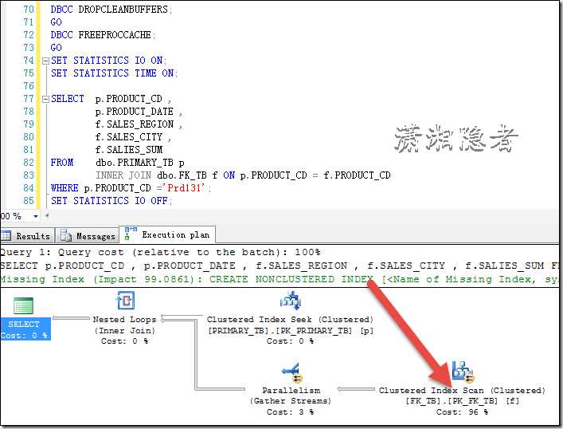Viewport: 563px width, 429px height.
Task: Click DBCC DROPCLEANBUFFERS on line 70
Action: 111,10
